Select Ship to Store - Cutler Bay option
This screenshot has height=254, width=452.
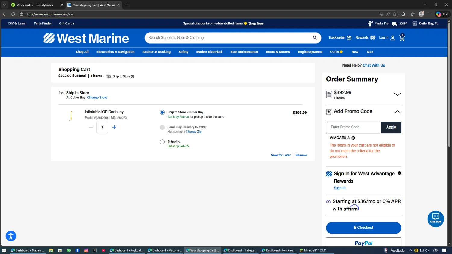(162, 113)
